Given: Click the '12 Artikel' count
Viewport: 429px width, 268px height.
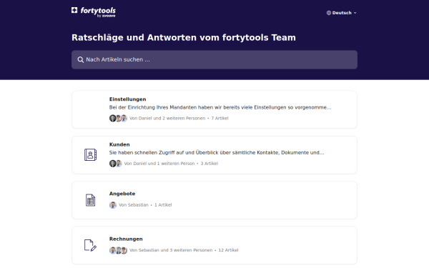Looking at the screenshot, I should [228, 250].
